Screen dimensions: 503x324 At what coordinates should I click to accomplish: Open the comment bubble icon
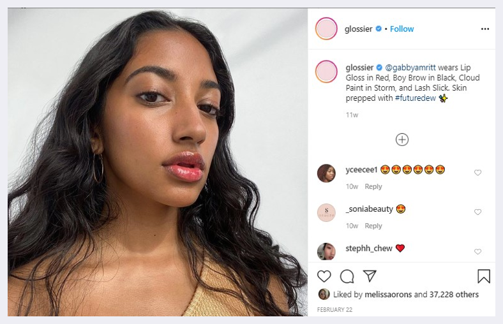click(347, 276)
